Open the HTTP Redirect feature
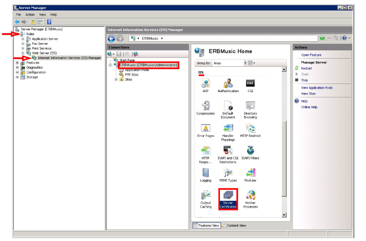The width and height of the screenshot is (366, 241). click(x=250, y=131)
